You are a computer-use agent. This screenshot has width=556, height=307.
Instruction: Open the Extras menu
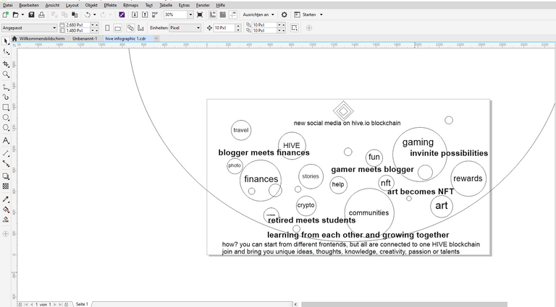pos(184,5)
